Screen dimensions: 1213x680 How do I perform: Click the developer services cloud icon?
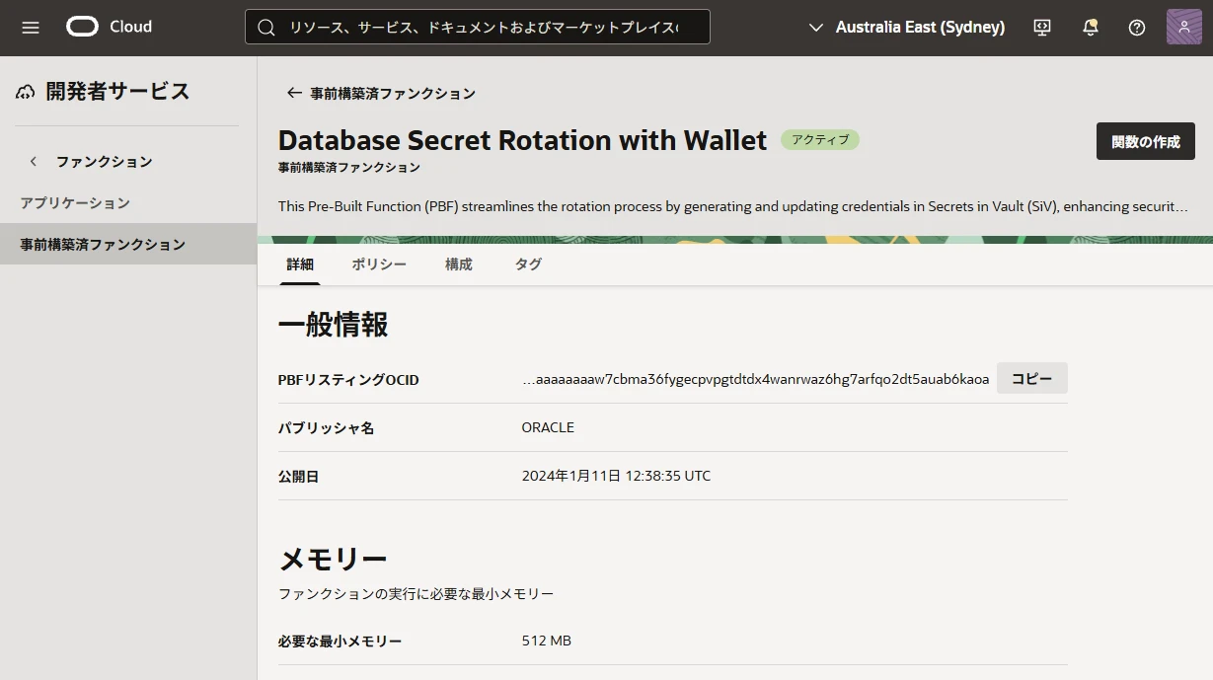(x=26, y=93)
